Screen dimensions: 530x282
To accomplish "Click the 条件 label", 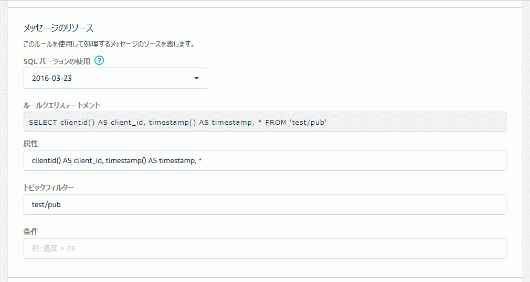I will tap(30, 231).
